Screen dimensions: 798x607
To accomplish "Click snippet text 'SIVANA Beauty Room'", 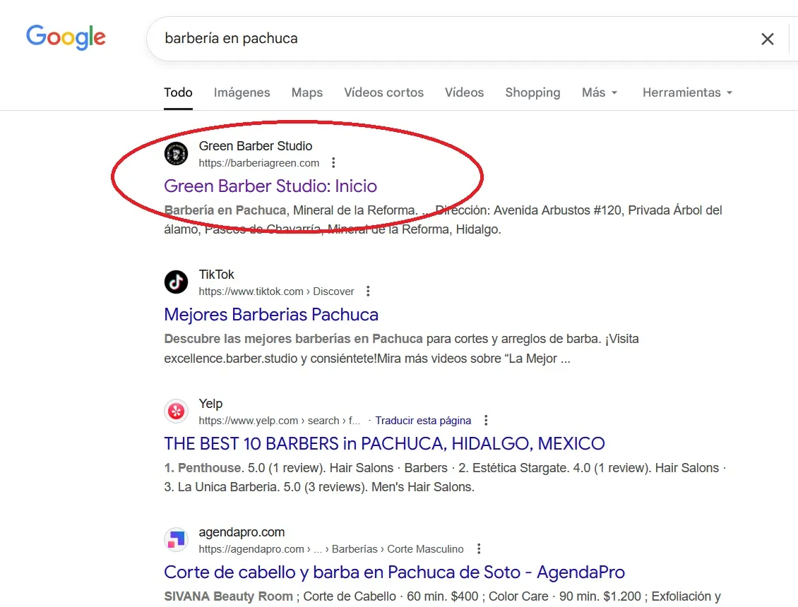I will pyautogui.click(x=229, y=596).
